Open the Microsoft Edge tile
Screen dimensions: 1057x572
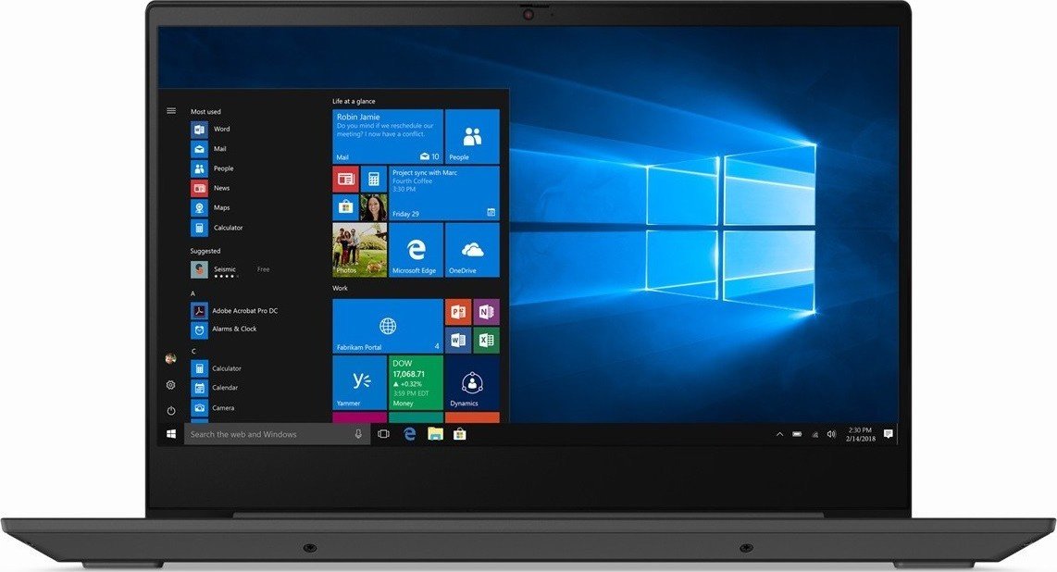[x=416, y=250]
